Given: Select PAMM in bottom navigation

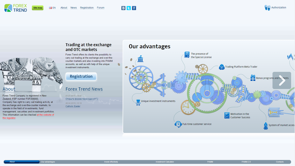Looking at the screenshot, I should pyautogui.click(x=210, y=162).
